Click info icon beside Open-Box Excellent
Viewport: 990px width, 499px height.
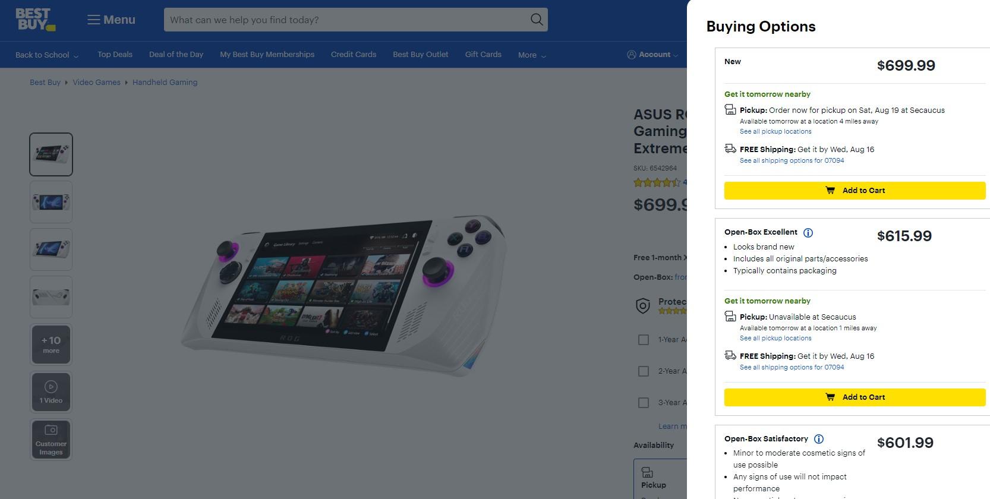pos(808,233)
